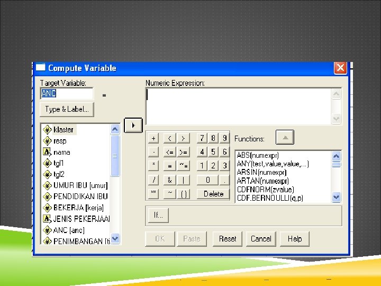Insert the tilde NOT operator
This screenshot has height=286, width=381.
tap(170, 194)
